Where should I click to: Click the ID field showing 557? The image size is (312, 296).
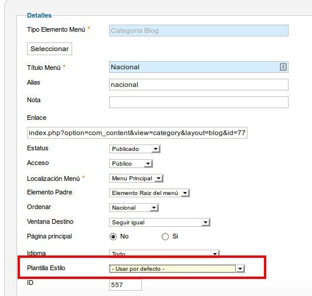[126, 285]
